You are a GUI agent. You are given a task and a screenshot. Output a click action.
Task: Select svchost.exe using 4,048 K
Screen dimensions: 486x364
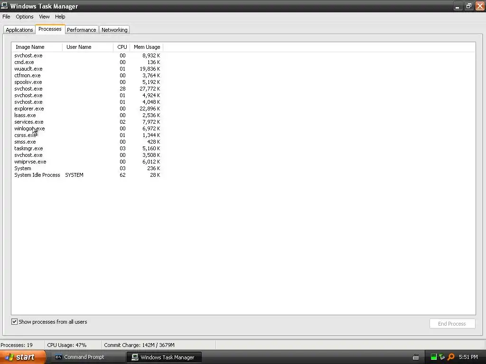pos(87,102)
